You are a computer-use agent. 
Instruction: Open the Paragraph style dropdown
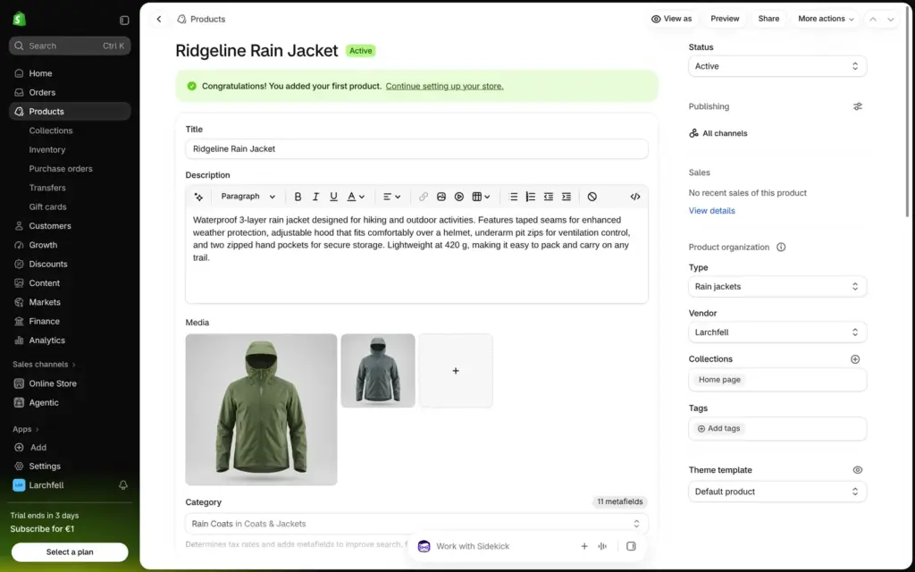tap(248, 197)
